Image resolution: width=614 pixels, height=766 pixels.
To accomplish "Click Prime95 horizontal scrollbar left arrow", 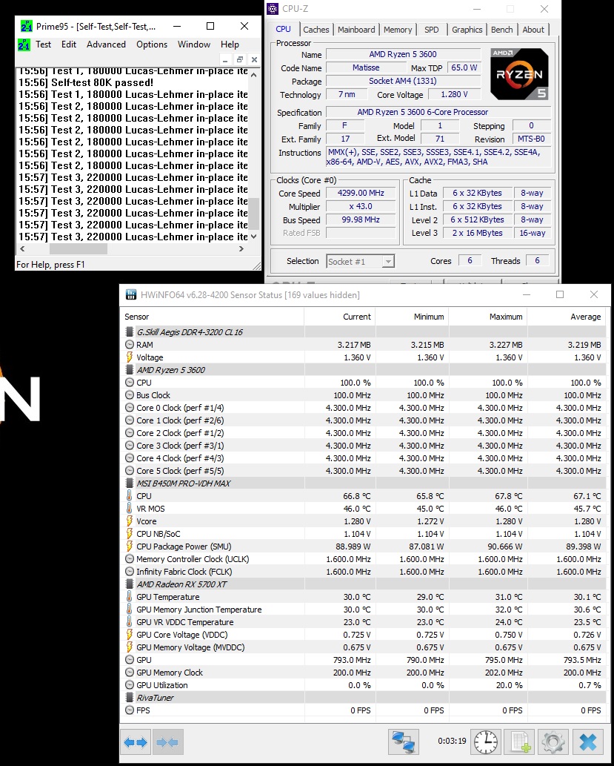I will tap(22, 248).
